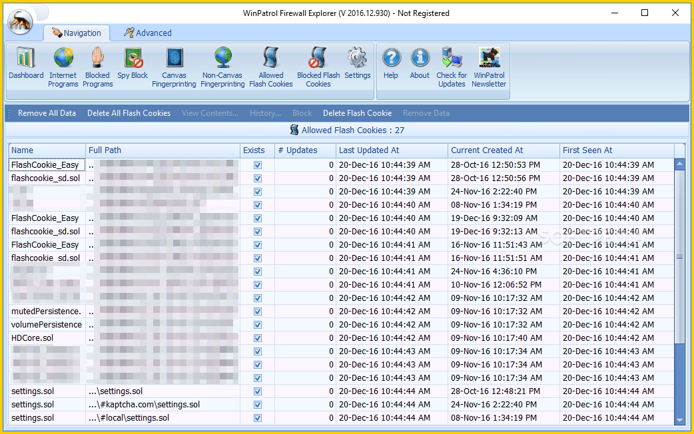Image resolution: width=694 pixels, height=434 pixels.
Task: Click Delete All Flash Cookies
Action: coord(129,113)
